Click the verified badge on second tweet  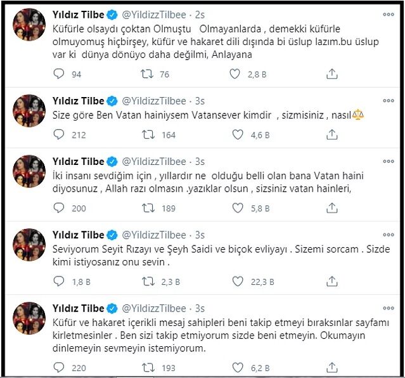pos(112,101)
